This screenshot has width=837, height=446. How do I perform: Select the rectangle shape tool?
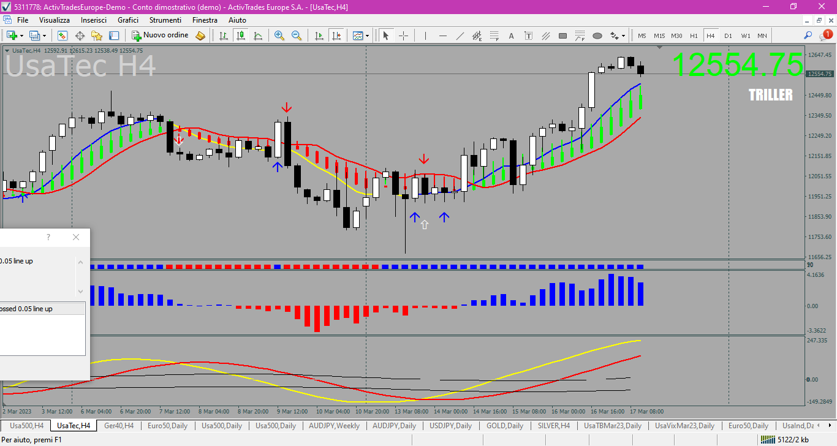click(563, 36)
